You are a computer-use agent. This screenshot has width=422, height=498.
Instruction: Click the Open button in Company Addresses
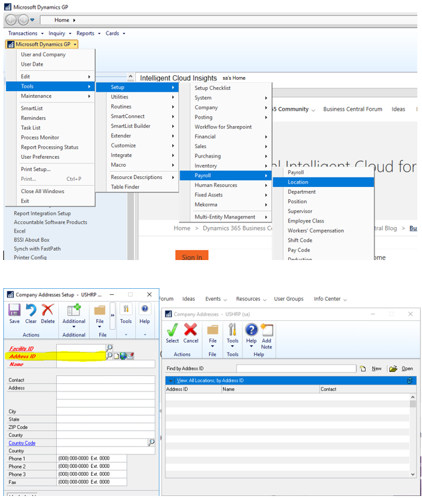[x=401, y=369]
